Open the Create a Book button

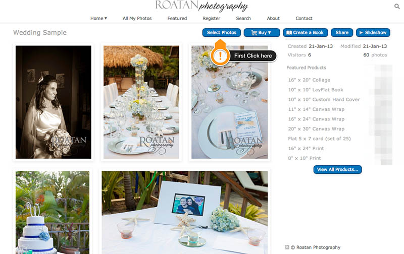[x=306, y=33]
